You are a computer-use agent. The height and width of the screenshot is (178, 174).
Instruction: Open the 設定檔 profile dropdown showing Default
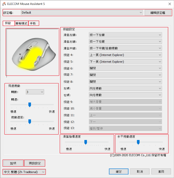pos(82,12)
